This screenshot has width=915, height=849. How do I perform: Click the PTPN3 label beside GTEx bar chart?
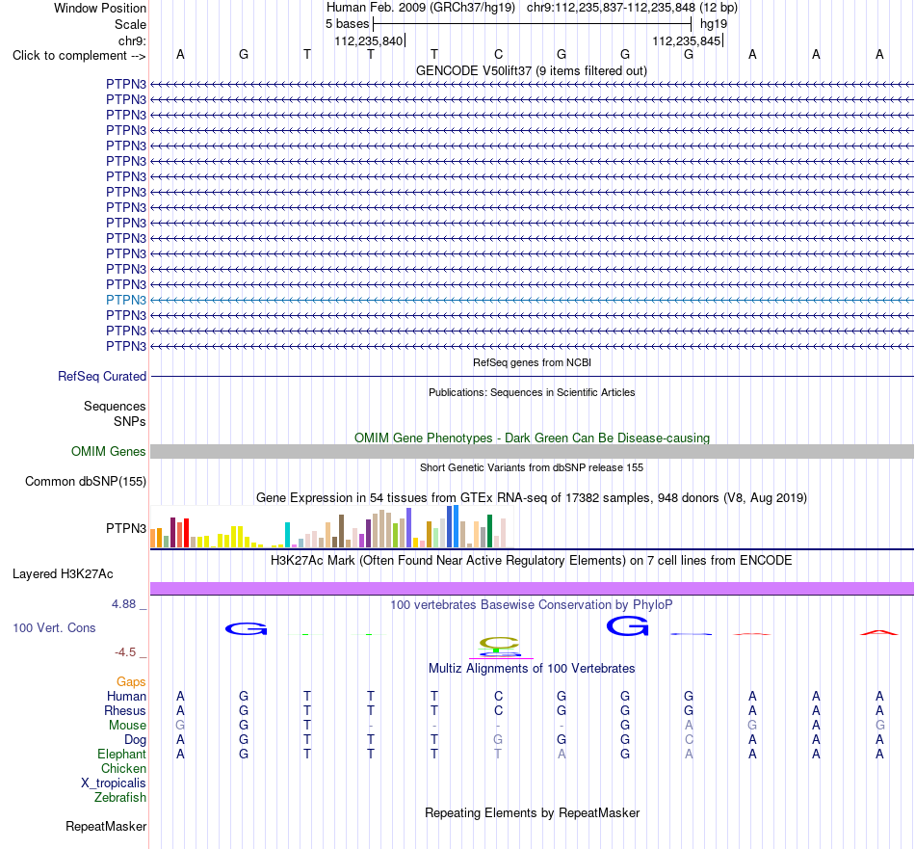[126, 528]
